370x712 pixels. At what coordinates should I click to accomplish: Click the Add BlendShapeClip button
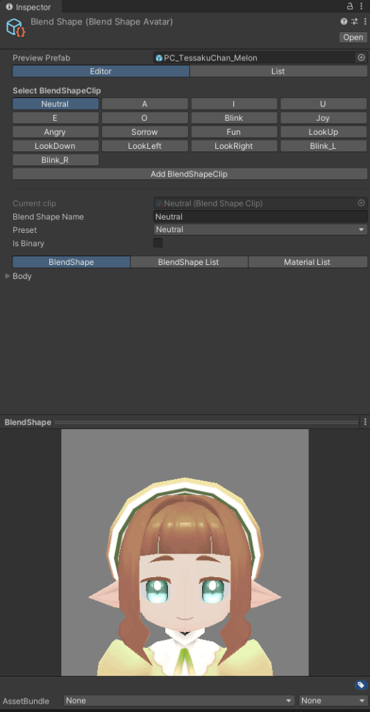[190, 174]
